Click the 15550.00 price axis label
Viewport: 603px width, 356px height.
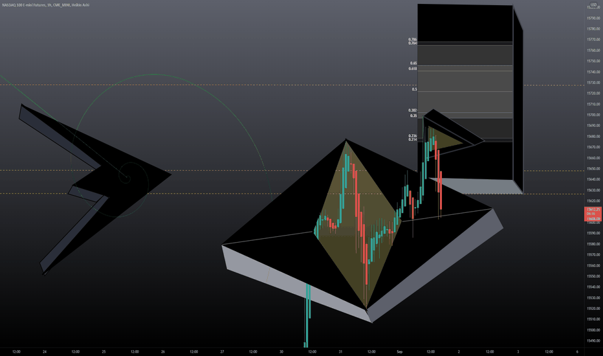click(593, 276)
